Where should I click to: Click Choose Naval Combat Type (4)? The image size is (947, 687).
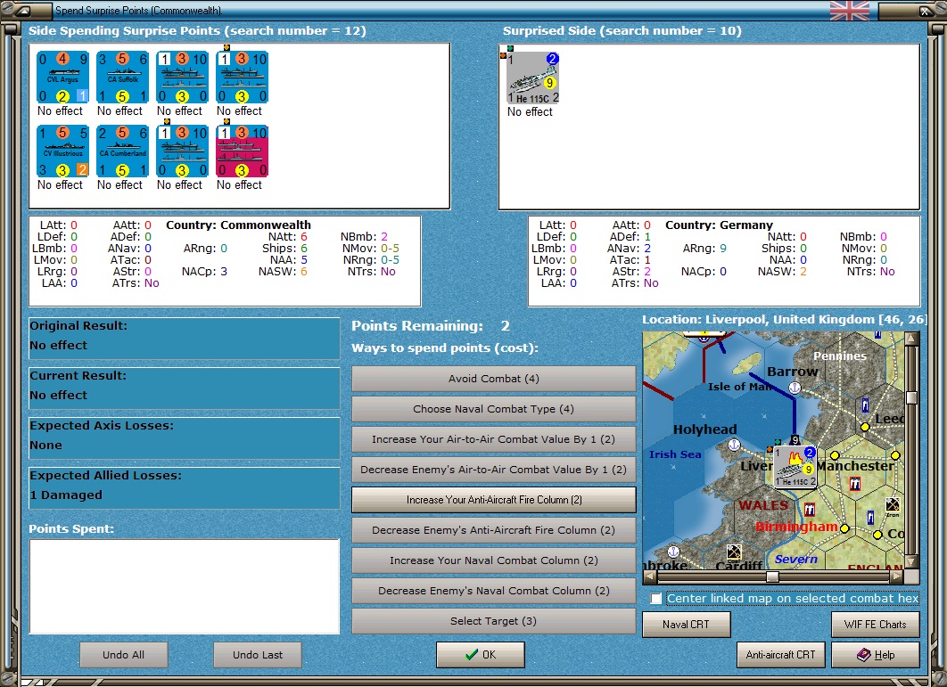pos(493,409)
